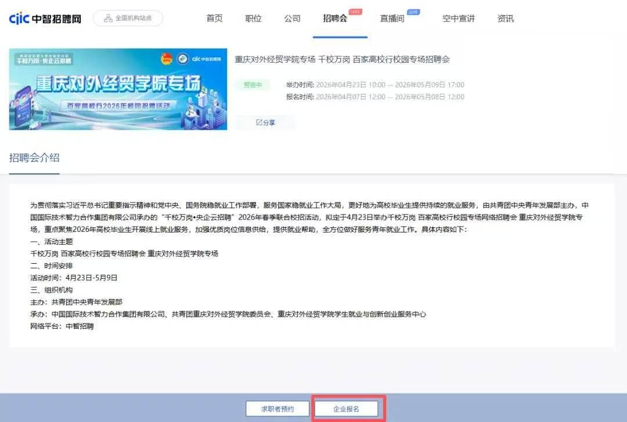
Task: Click the Youth League emblem in the banner
Action: pos(167,59)
